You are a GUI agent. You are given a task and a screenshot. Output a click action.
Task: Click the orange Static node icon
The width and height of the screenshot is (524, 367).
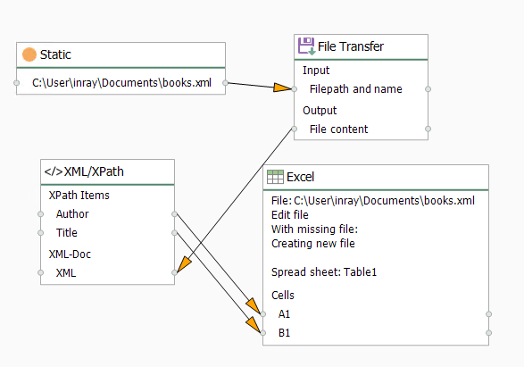click(29, 54)
